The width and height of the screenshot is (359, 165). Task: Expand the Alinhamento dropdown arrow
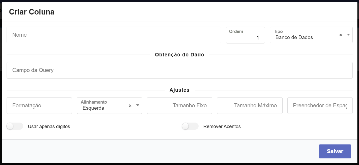pyautogui.click(x=137, y=105)
